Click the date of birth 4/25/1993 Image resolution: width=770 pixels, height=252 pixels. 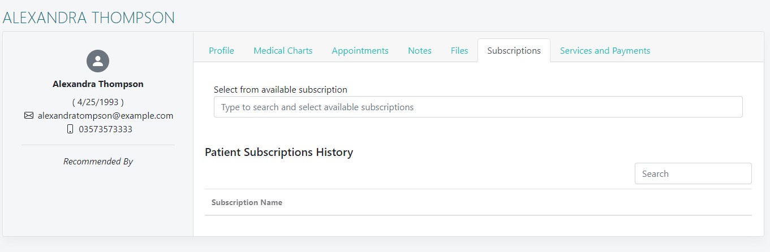[98, 102]
